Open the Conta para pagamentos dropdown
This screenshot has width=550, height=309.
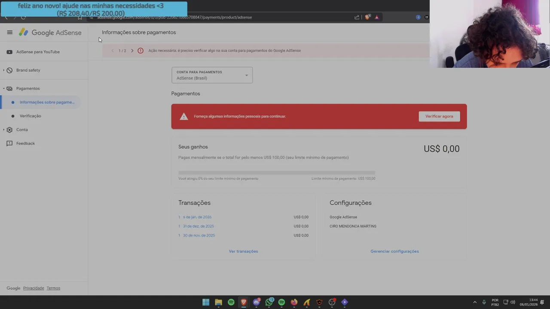(x=212, y=75)
